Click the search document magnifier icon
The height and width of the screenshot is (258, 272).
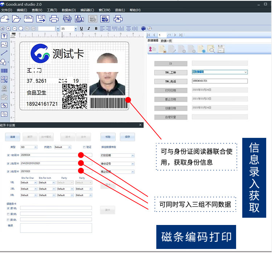click(x=211, y=49)
